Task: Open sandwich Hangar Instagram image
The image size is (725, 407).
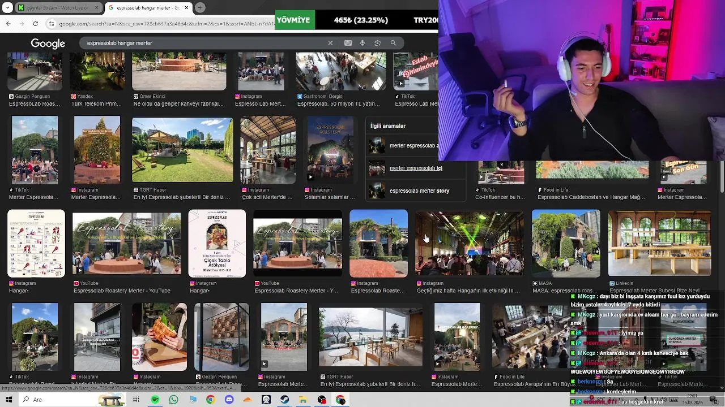Action: tap(159, 337)
